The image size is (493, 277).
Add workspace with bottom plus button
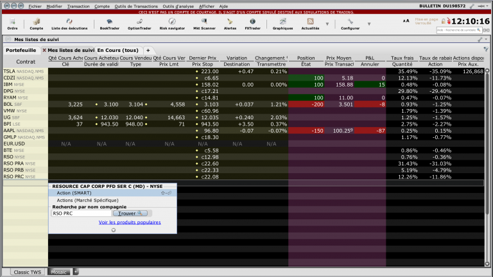click(x=76, y=272)
